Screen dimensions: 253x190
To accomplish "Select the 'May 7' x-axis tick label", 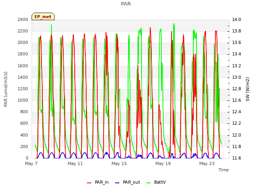I will click(x=31, y=163).
